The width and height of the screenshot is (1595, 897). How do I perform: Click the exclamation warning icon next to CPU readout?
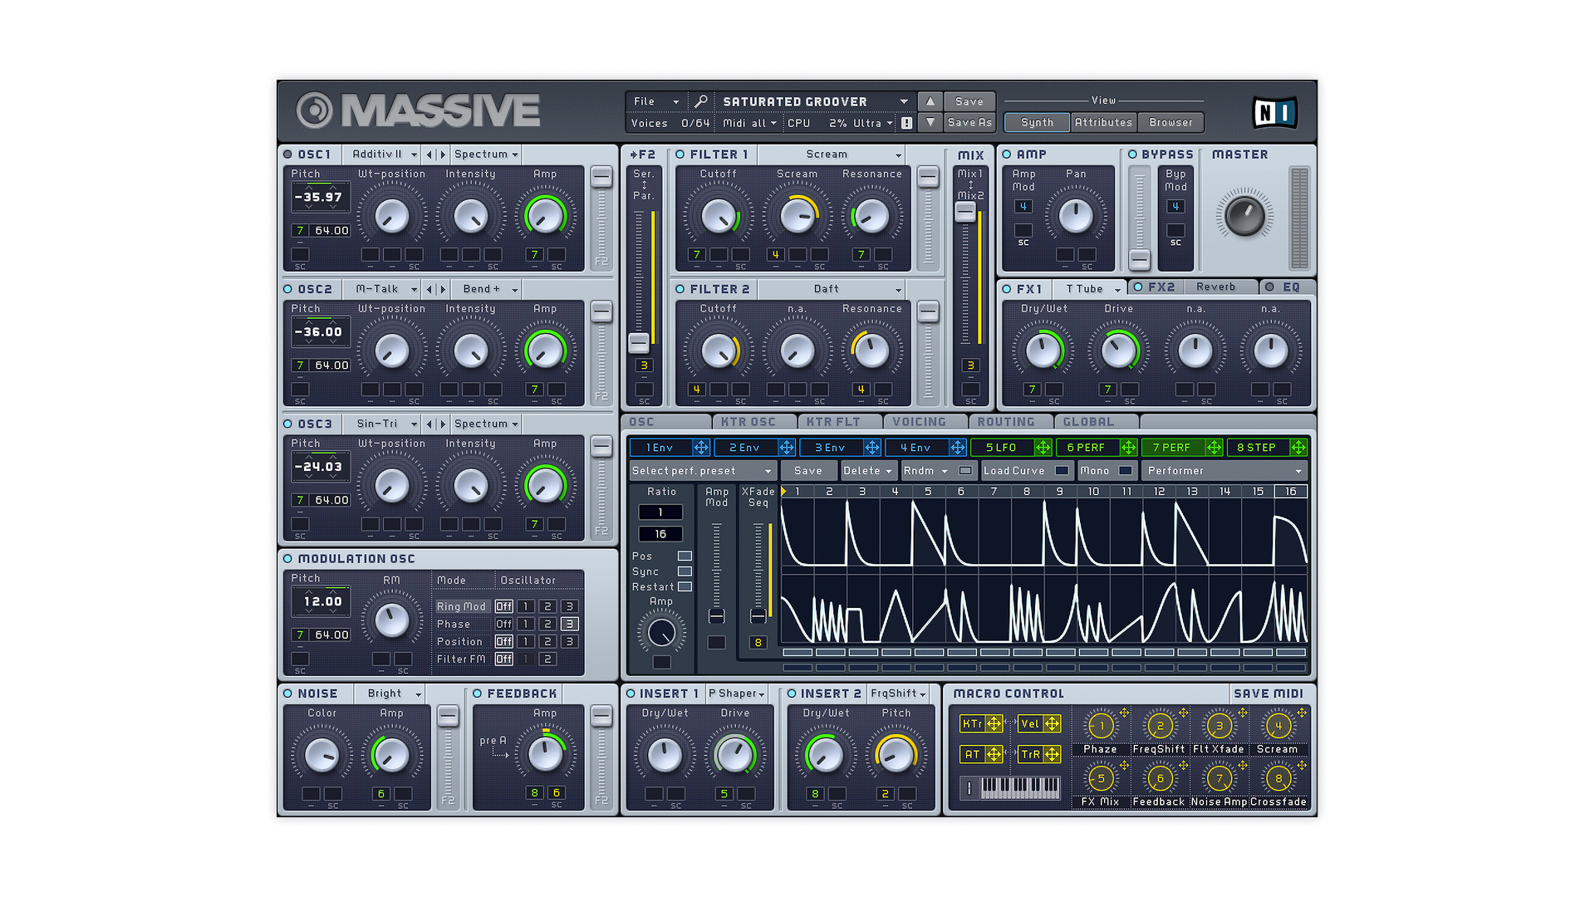[x=906, y=122]
